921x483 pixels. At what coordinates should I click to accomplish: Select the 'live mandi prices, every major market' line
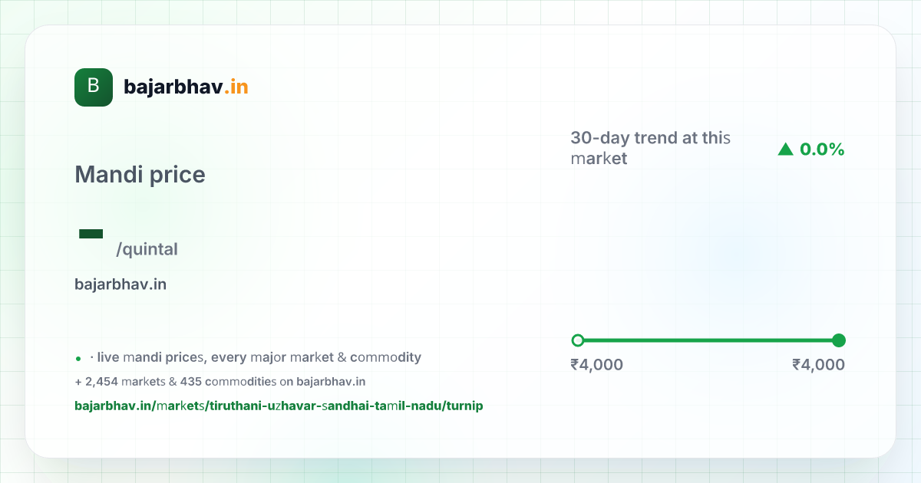(256, 357)
